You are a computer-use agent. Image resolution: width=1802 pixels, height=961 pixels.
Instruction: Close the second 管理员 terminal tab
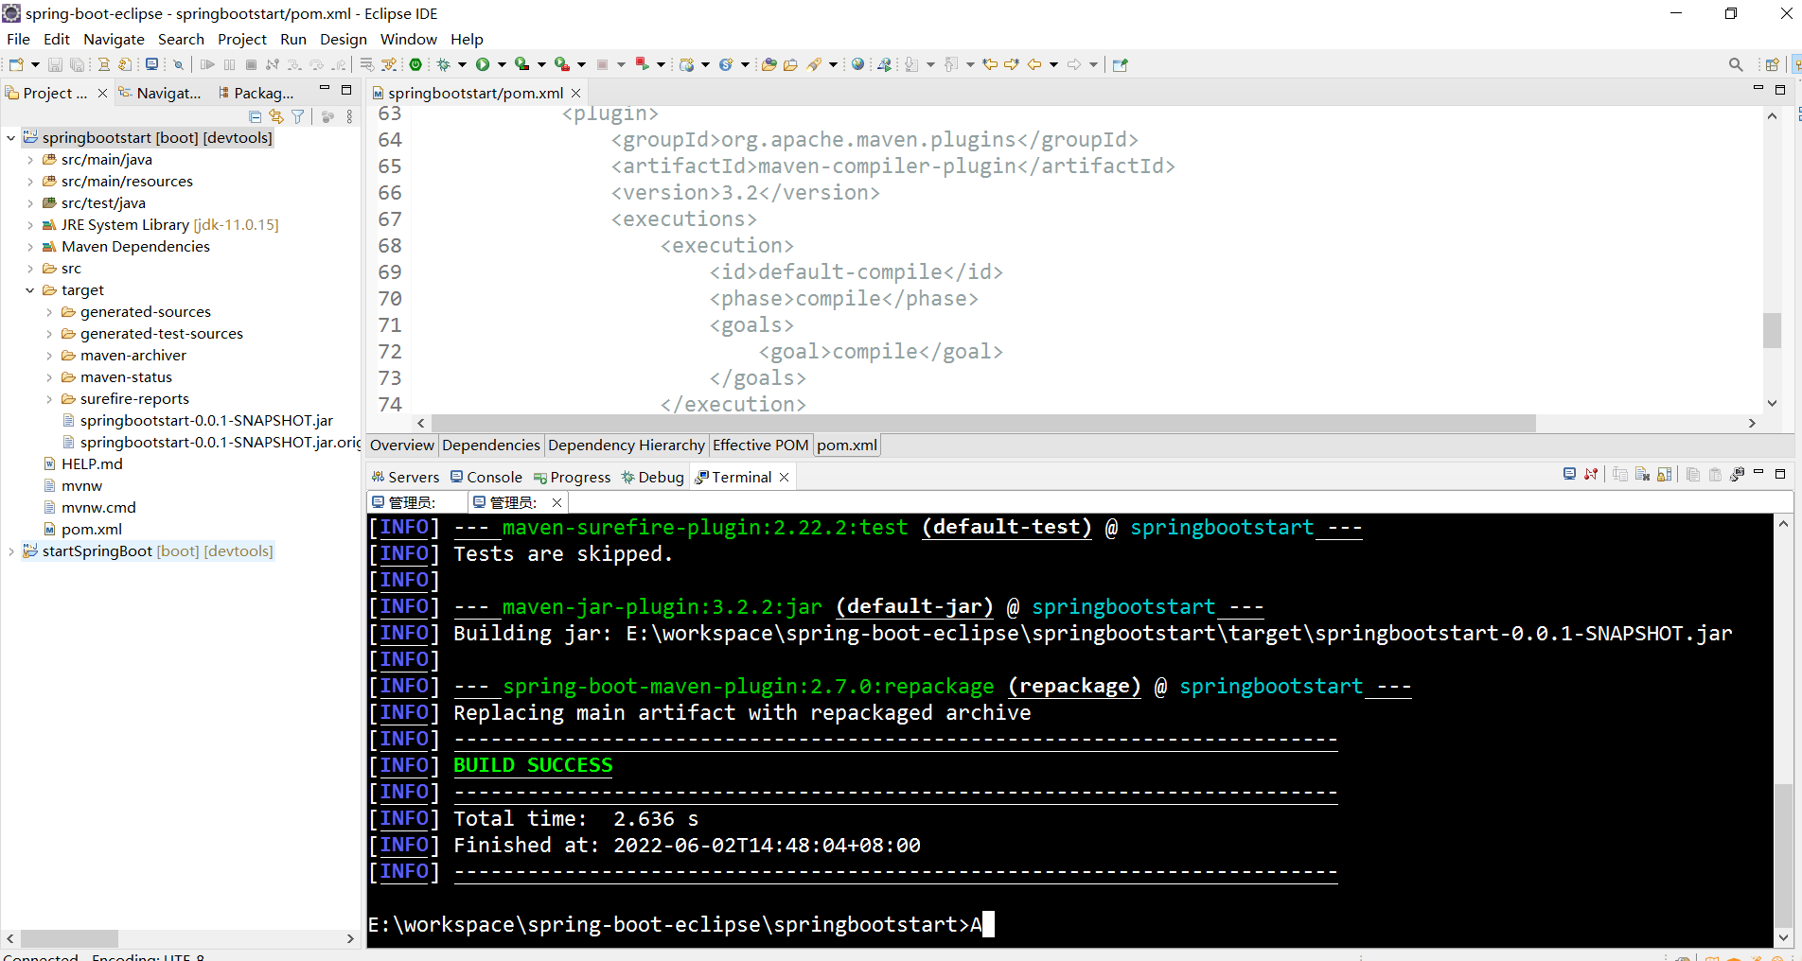tap(557, 502)
